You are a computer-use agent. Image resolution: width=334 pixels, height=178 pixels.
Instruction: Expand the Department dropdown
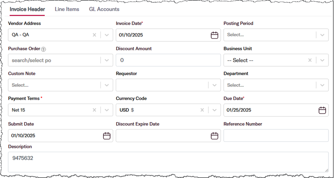click(x=322, y=85)
